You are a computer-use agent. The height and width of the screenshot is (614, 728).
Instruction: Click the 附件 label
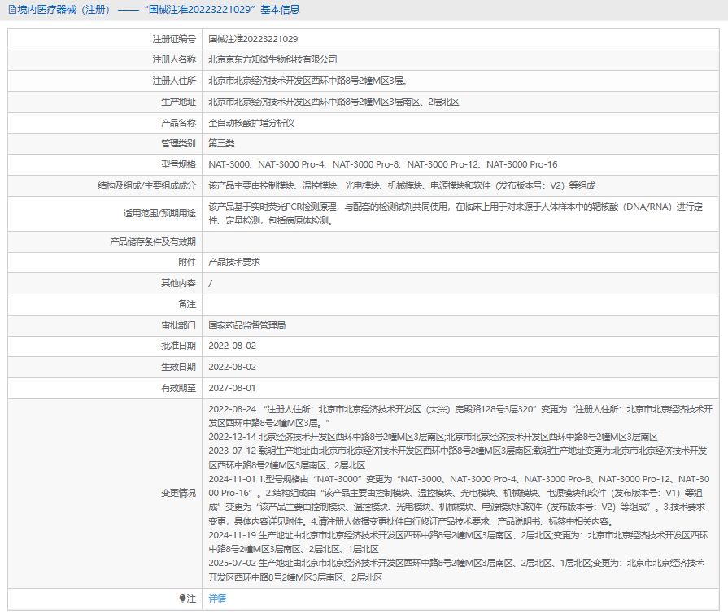[187, 262]
